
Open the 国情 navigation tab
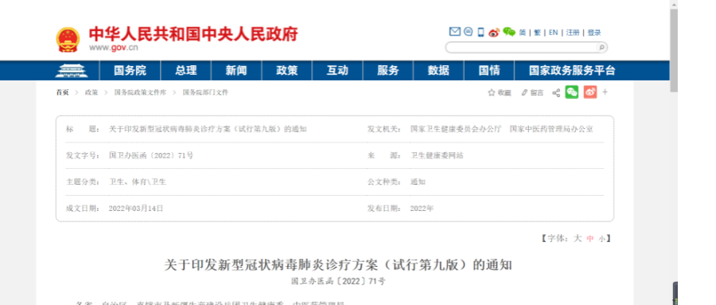(489, 70)
